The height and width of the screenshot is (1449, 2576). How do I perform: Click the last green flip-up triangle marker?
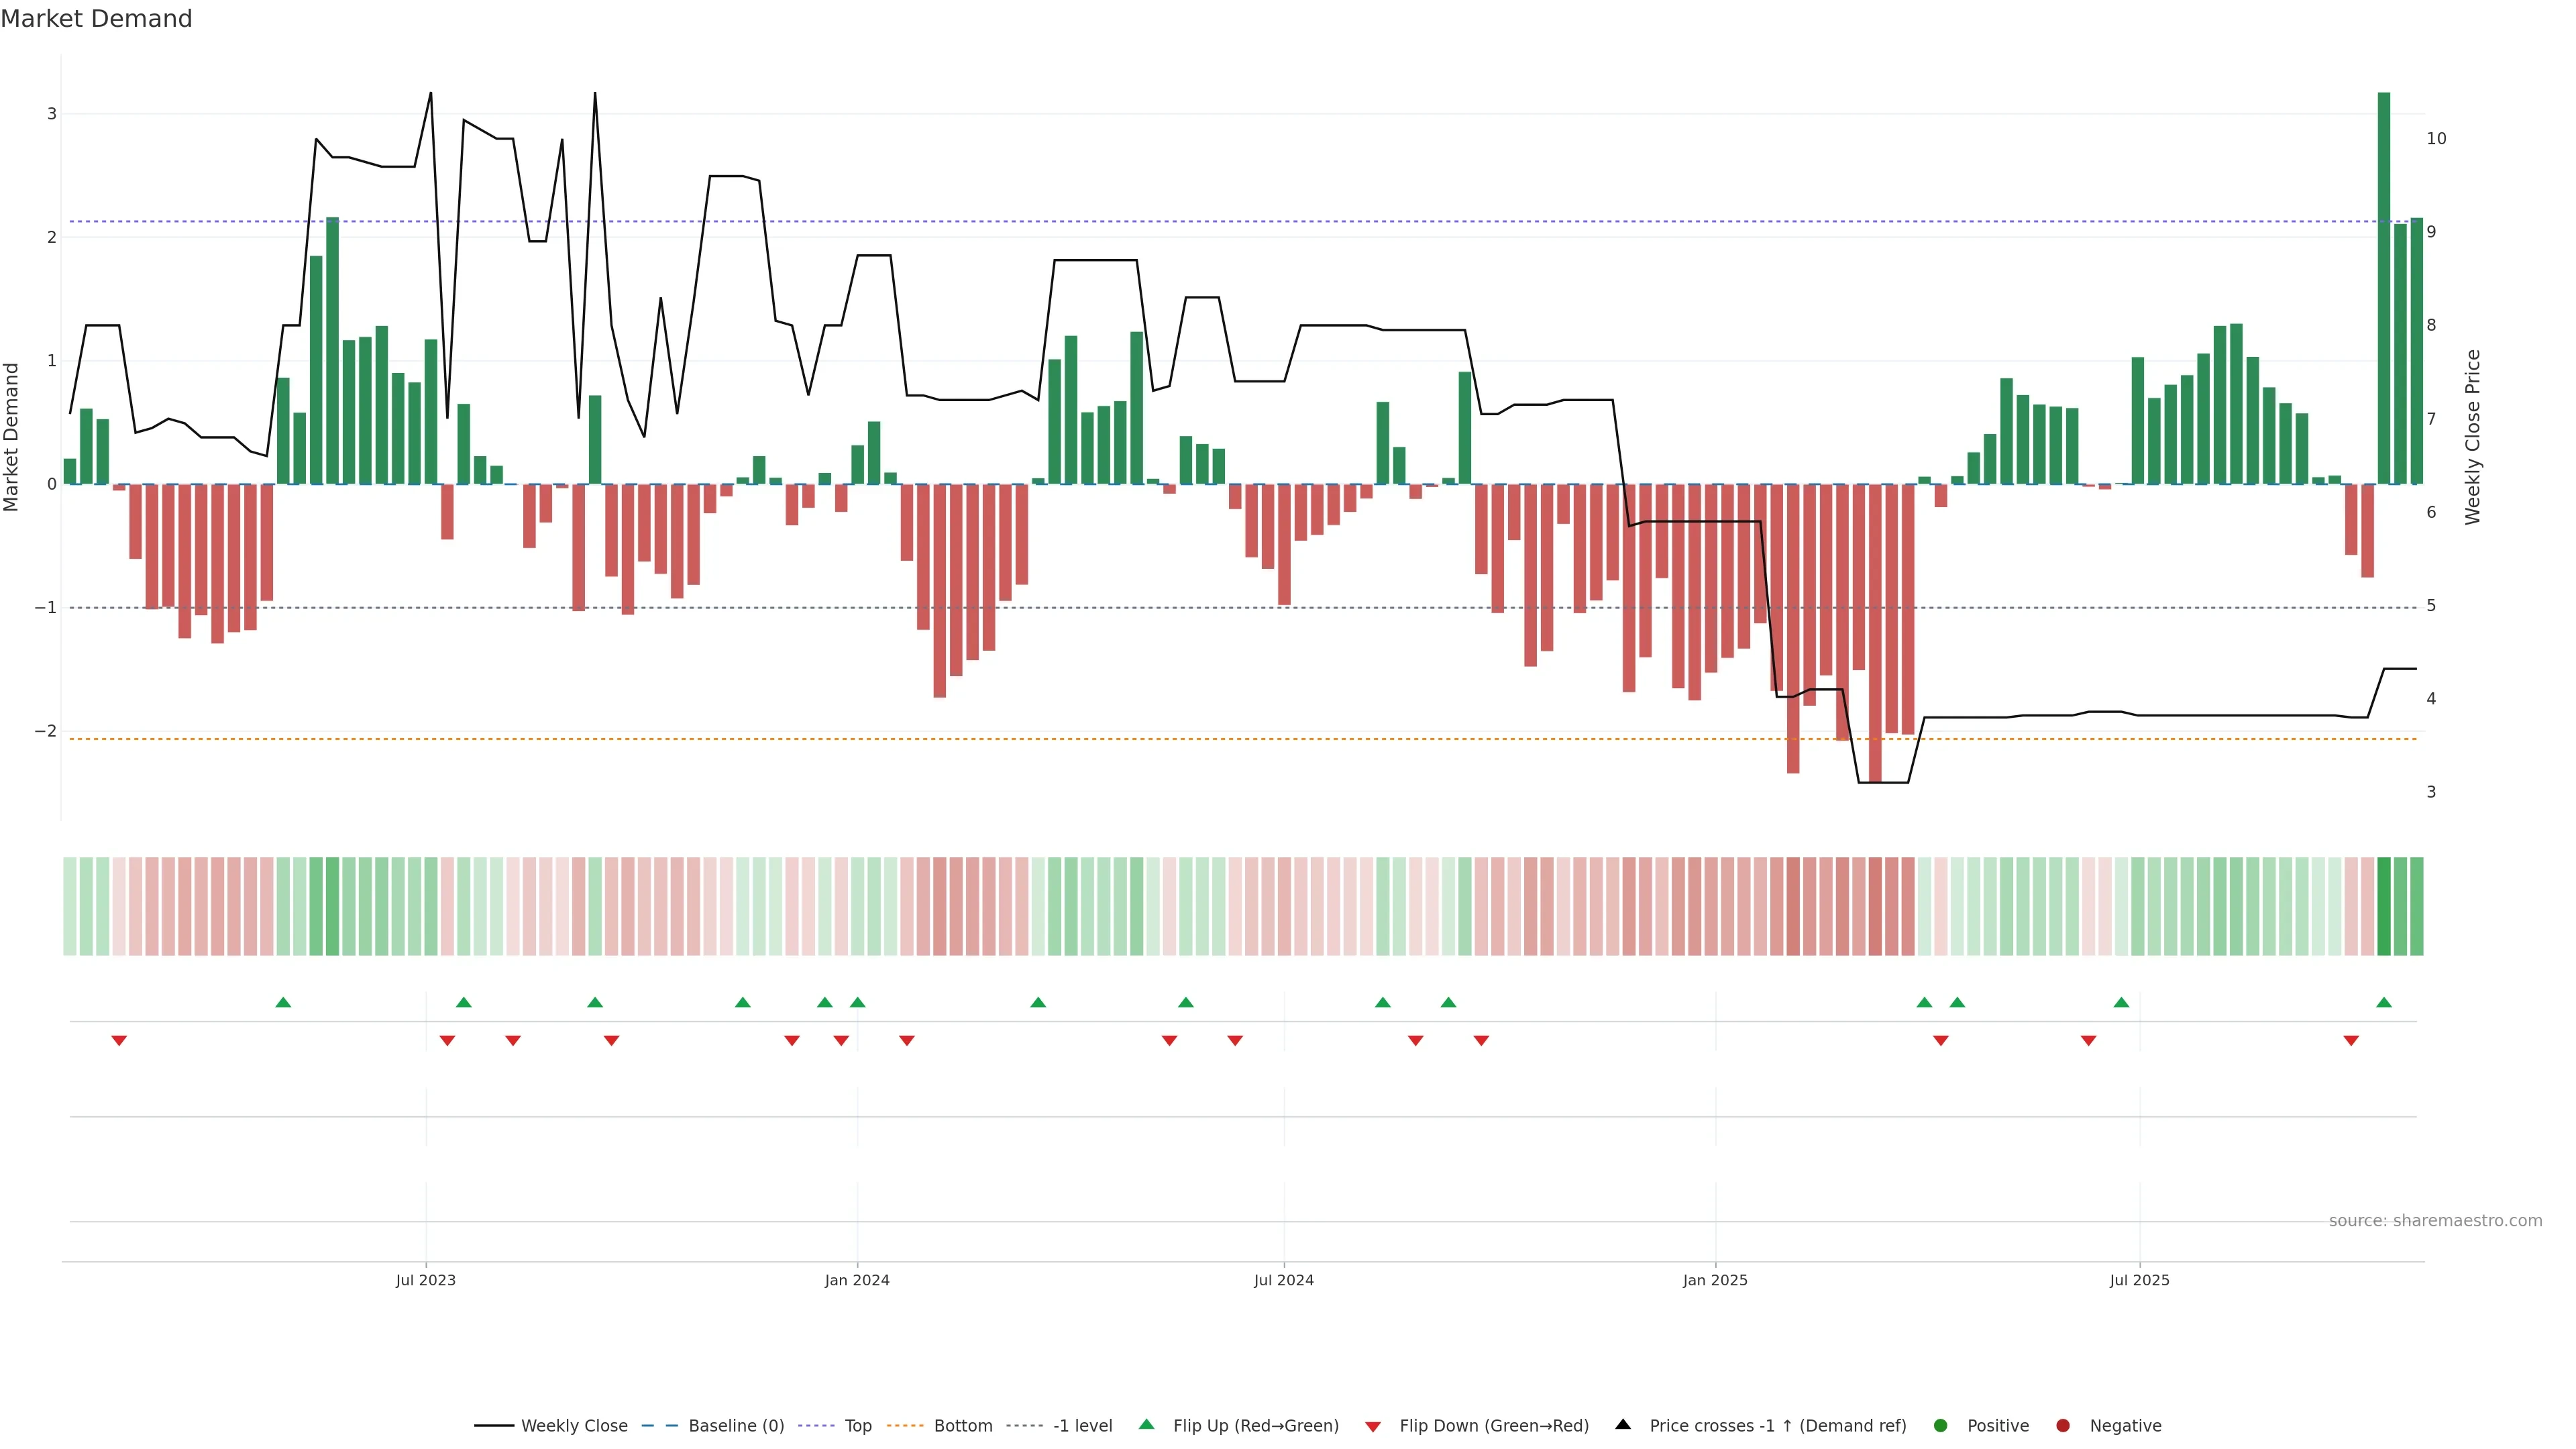(2384, 1003)
